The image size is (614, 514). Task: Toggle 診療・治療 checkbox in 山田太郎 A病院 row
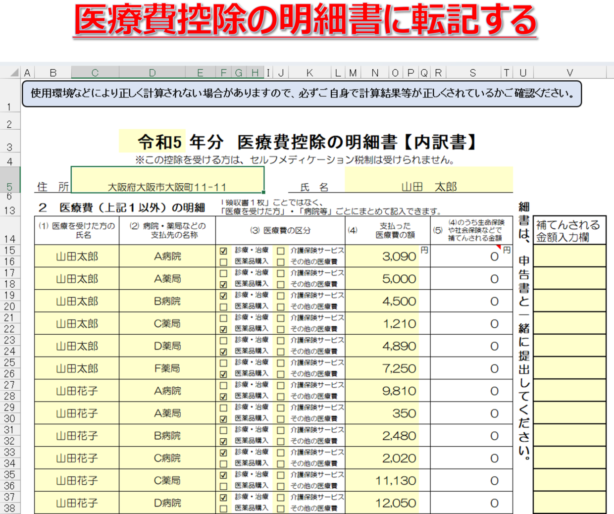tap(223, 251)
